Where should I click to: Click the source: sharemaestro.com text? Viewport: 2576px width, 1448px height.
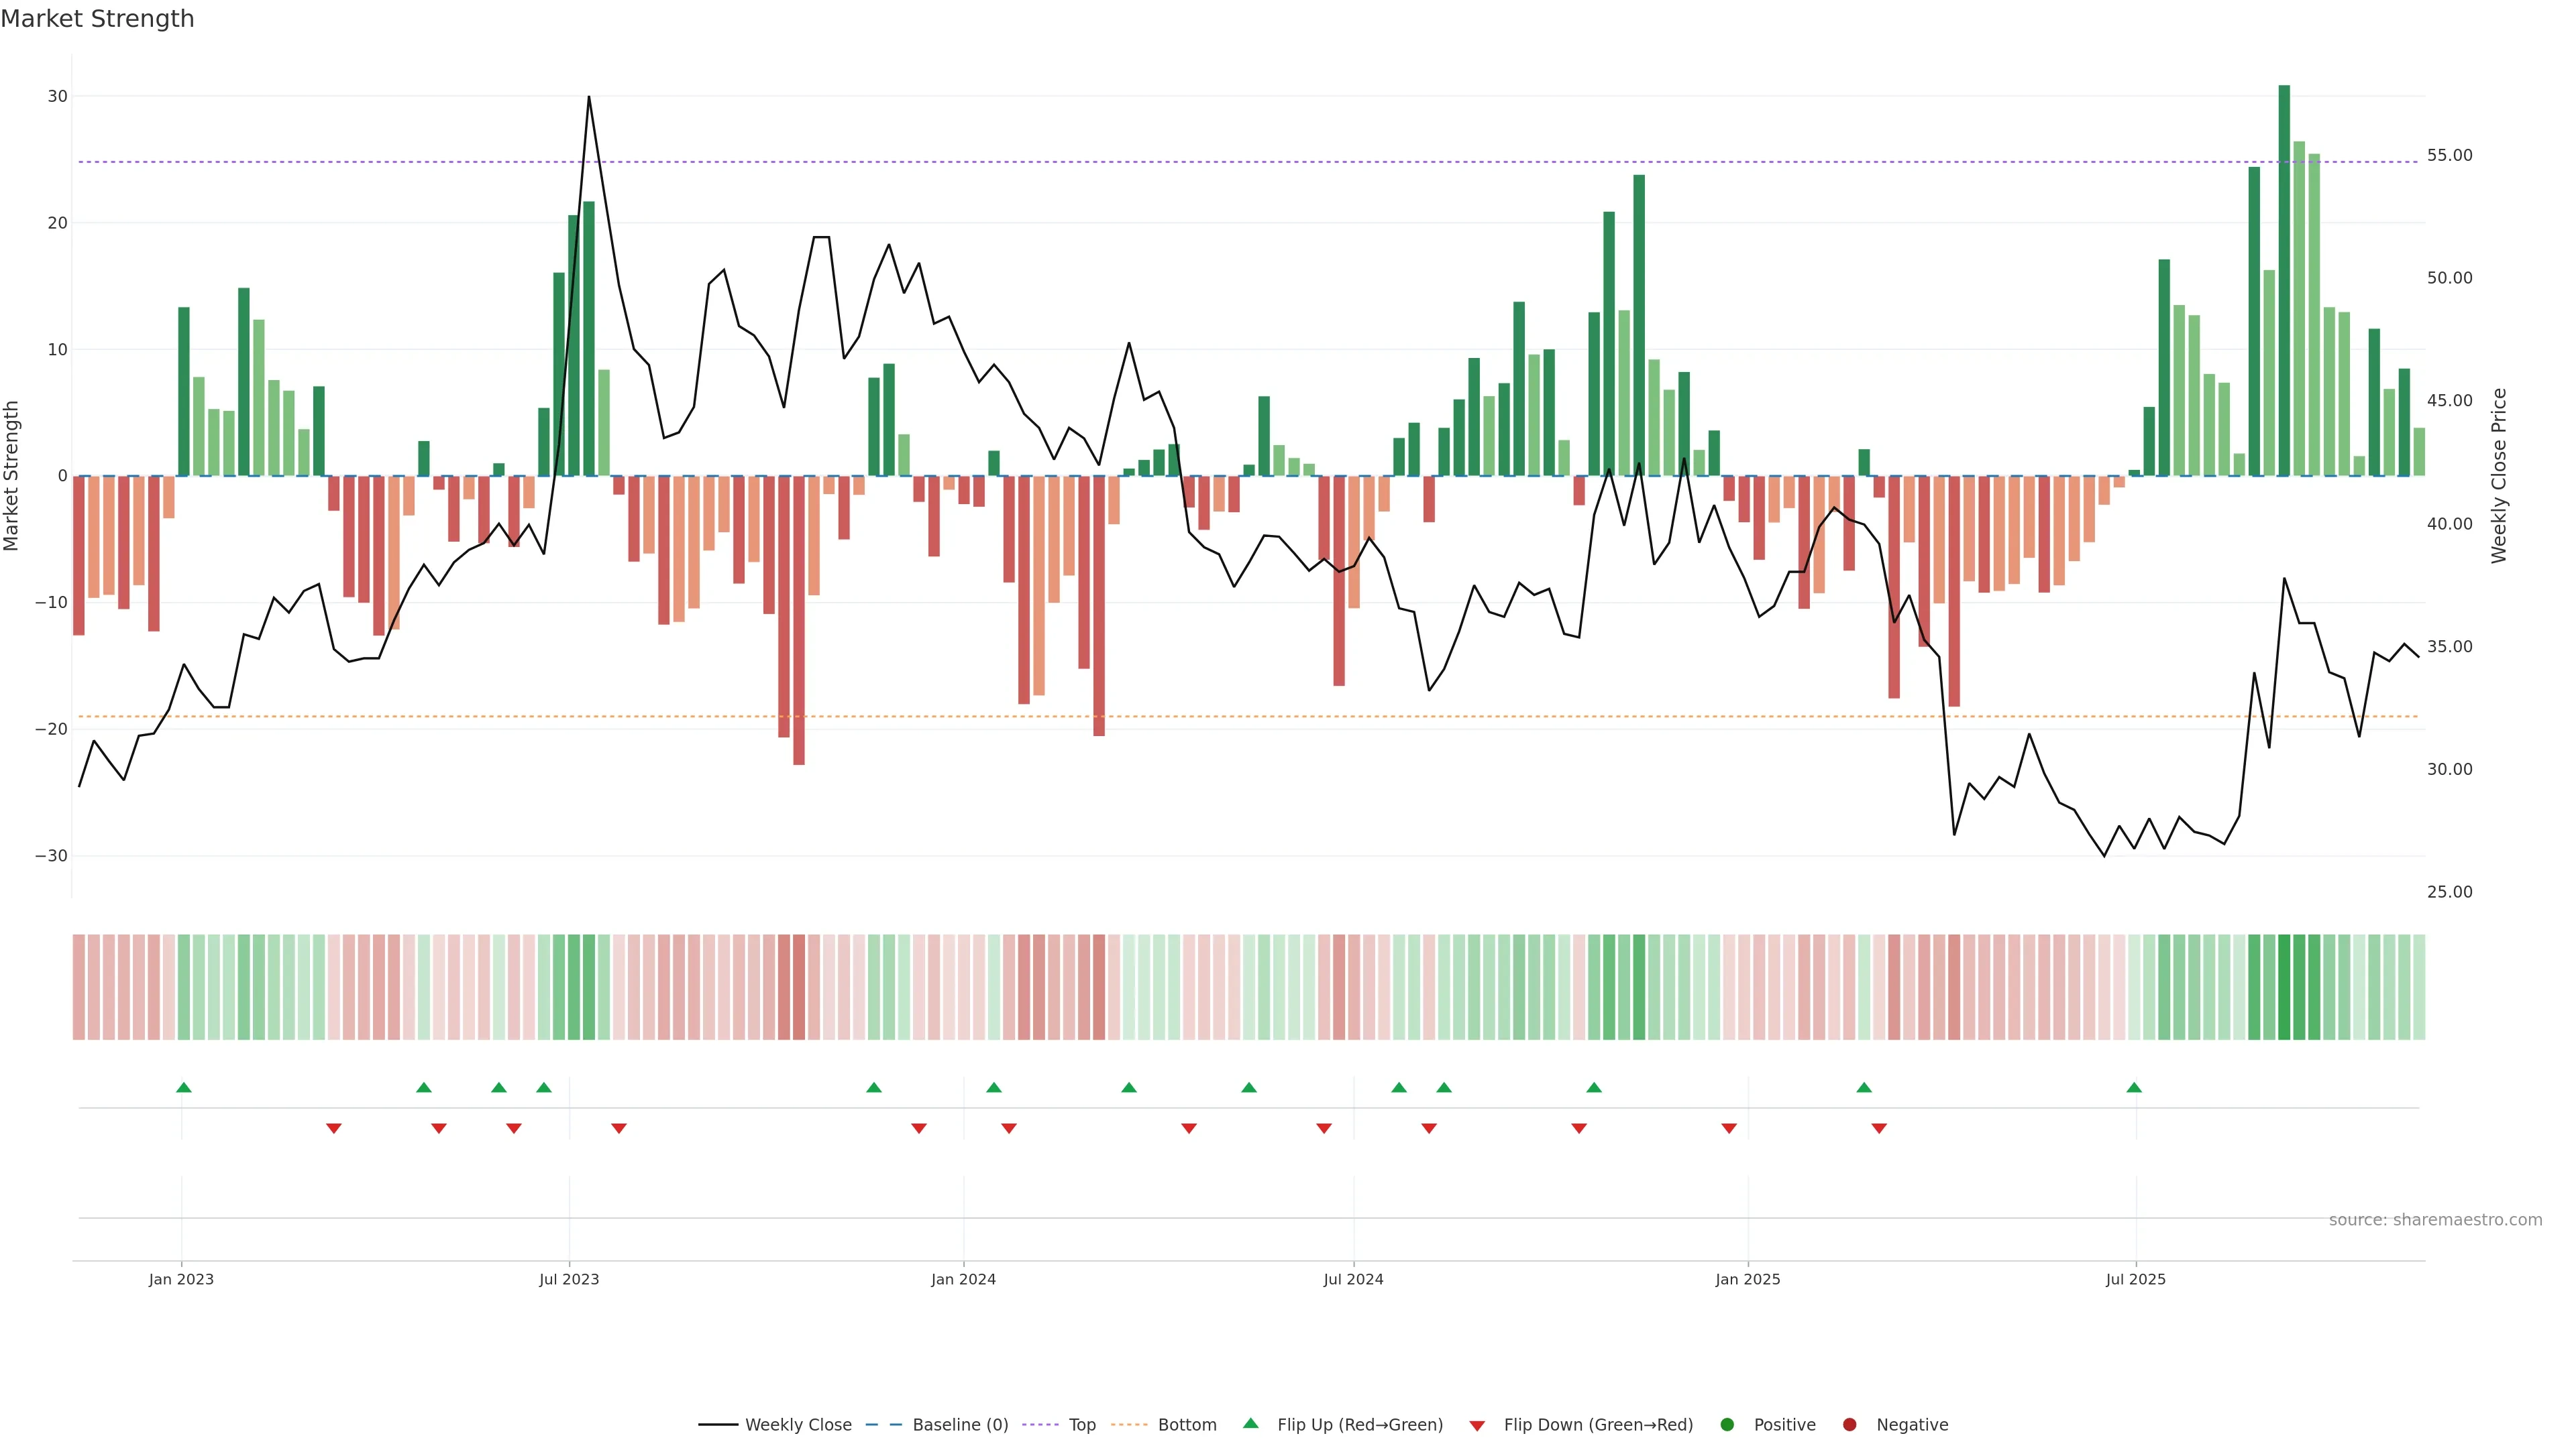(x=2435, y=1220)
